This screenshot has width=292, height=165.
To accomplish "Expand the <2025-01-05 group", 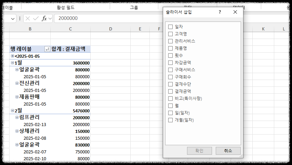I will 12,56.
